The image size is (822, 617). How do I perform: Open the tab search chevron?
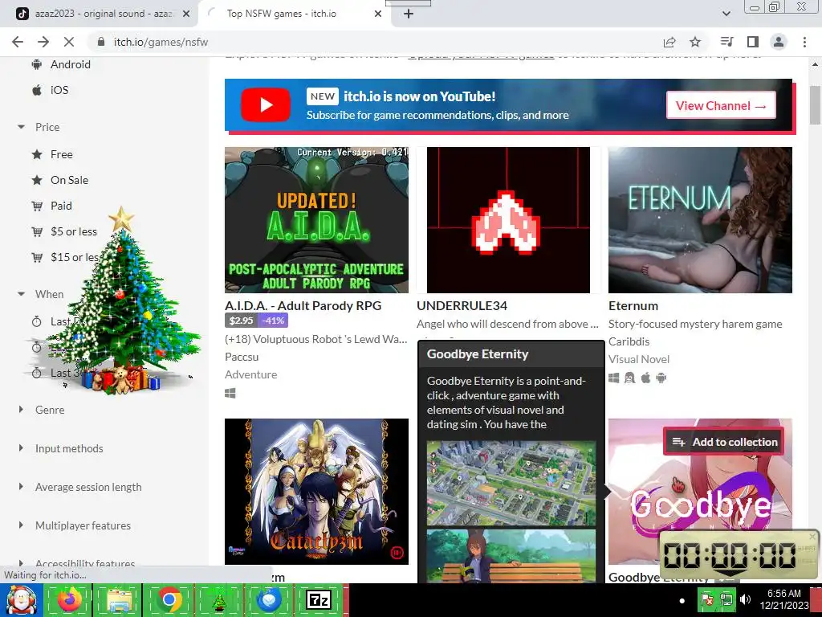(726, 14)
